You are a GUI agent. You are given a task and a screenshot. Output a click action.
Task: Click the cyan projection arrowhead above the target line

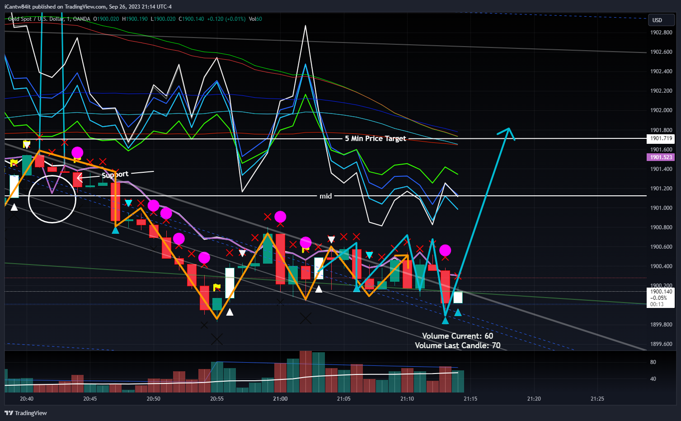[507, 133]
